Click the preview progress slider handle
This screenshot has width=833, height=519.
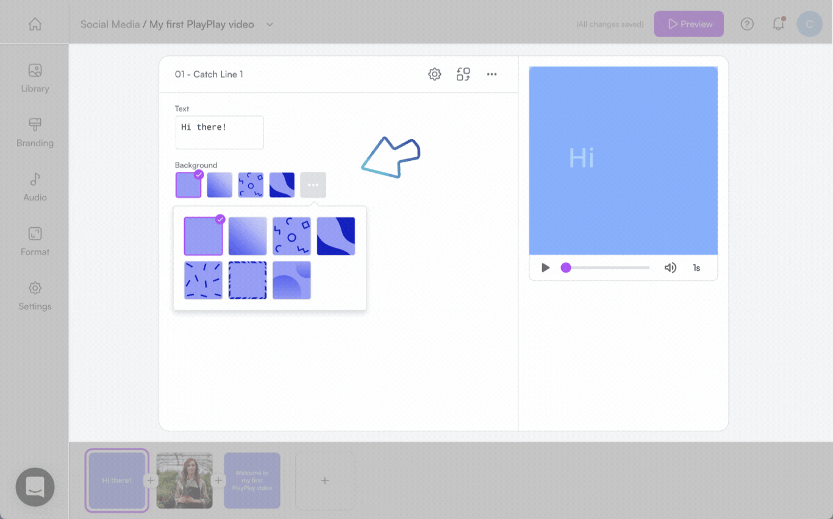(x=566, y=267)
